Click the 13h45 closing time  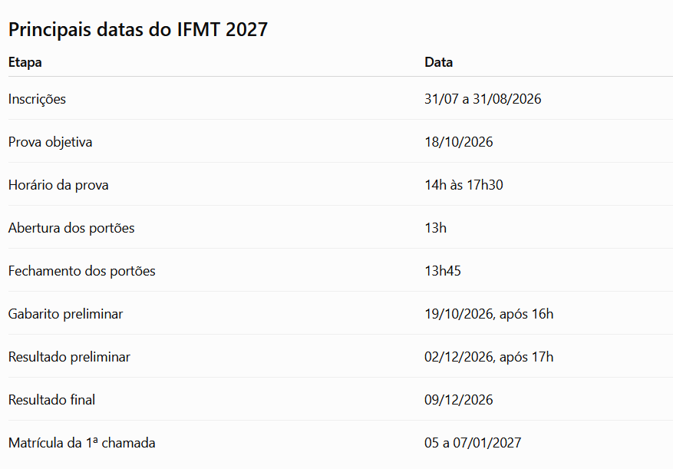[443, 271]
